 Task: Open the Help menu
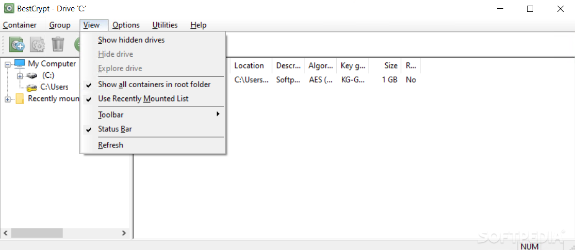199,25
